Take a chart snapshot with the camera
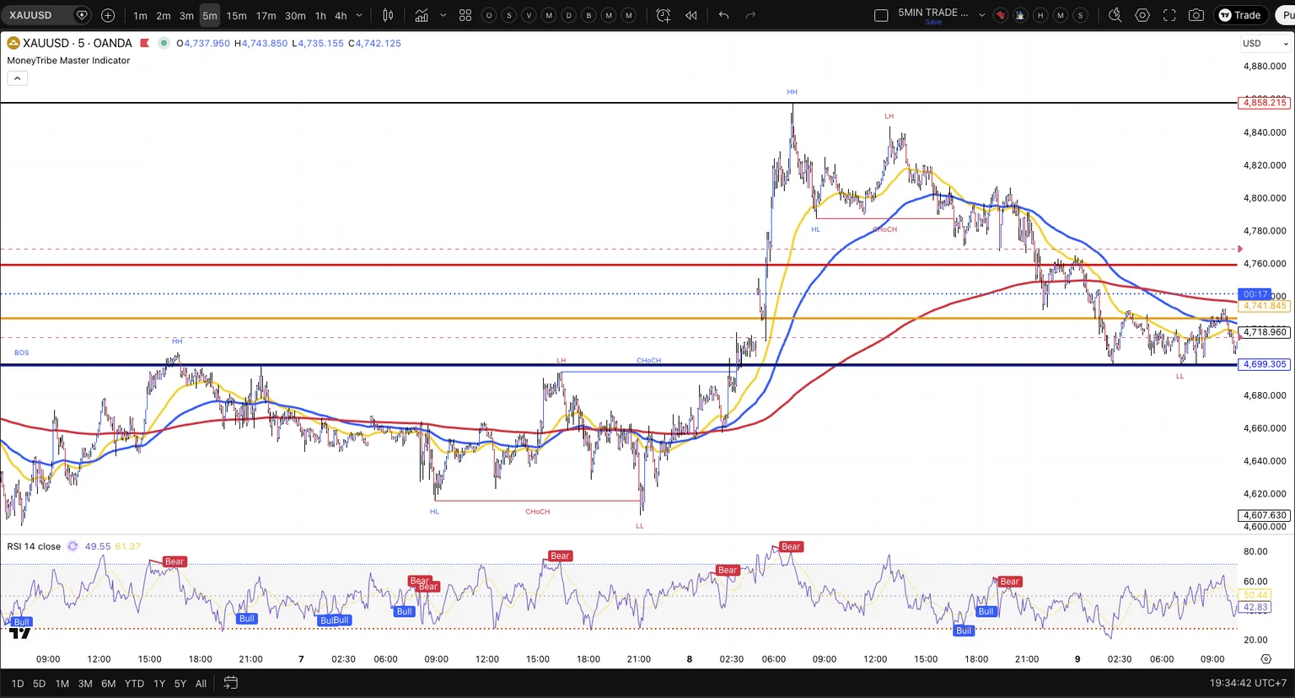Viewport: 1295px width, 698px height. tap(1196, 15)
